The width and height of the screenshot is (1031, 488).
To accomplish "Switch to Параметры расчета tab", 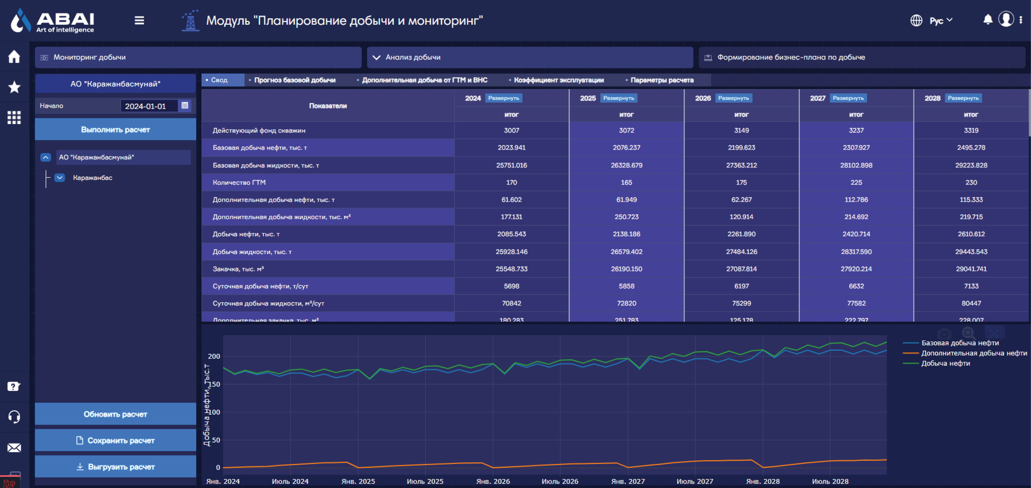I will point(662,80).
